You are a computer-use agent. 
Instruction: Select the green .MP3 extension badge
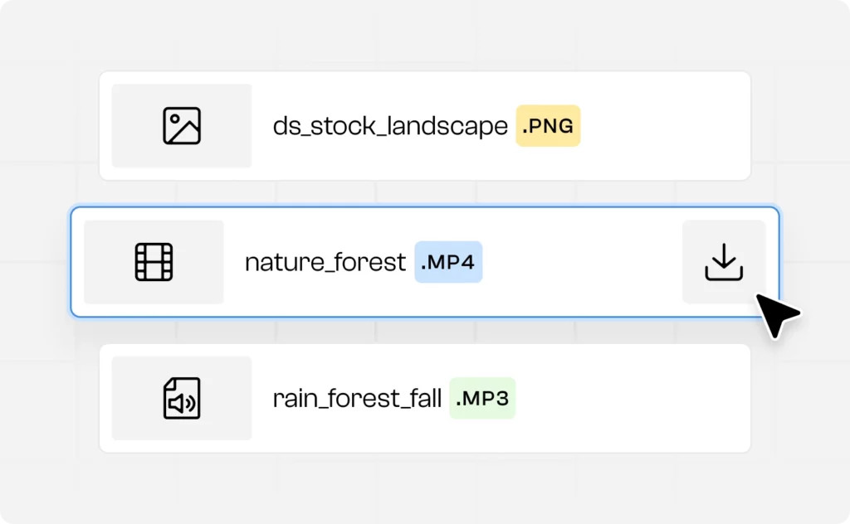point(482,399)
